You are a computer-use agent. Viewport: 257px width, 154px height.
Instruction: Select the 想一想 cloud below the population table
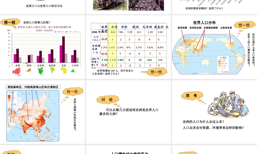(157, 72)
